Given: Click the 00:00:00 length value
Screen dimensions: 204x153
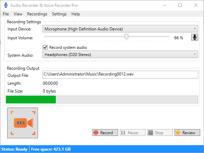Looking at the screenshot, I should (50, 83).
